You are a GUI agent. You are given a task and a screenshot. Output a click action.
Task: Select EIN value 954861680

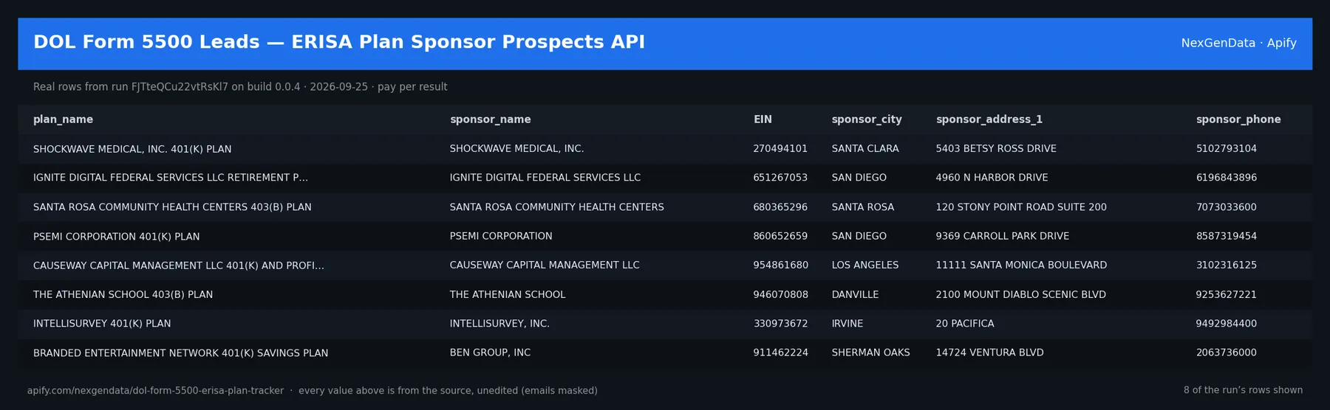pyautogui.click(x=780, y=265)
